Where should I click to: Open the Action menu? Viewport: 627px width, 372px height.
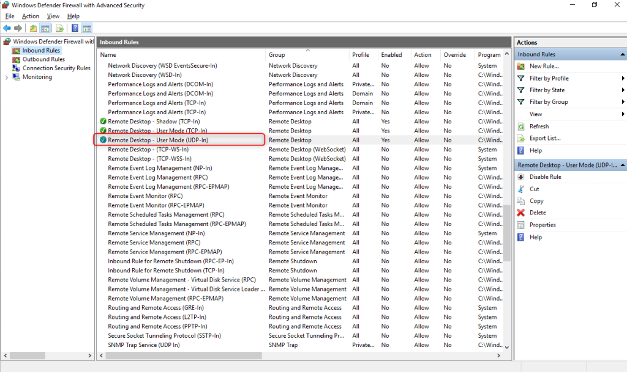(x=31, y=16)
